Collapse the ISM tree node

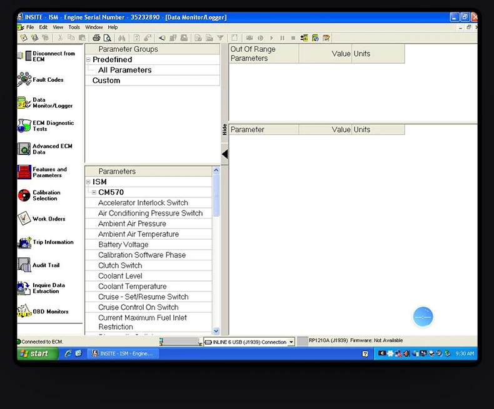coord(88,182)
